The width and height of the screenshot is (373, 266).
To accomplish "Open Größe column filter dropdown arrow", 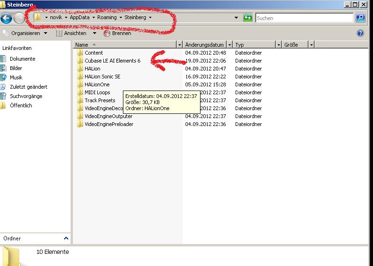I will coord(311,45).
